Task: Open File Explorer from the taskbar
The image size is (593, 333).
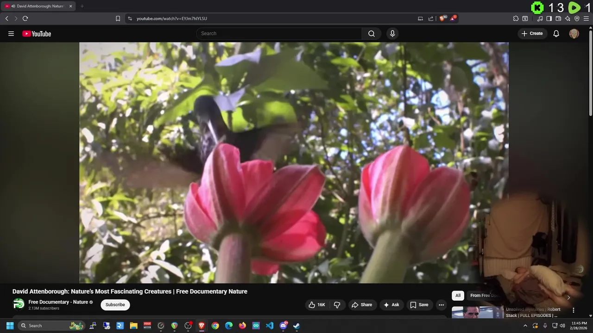Action: point(133,326)
